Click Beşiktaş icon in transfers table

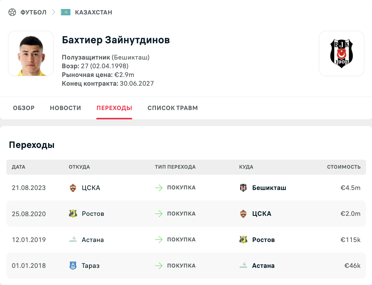(x=243, y=188)
